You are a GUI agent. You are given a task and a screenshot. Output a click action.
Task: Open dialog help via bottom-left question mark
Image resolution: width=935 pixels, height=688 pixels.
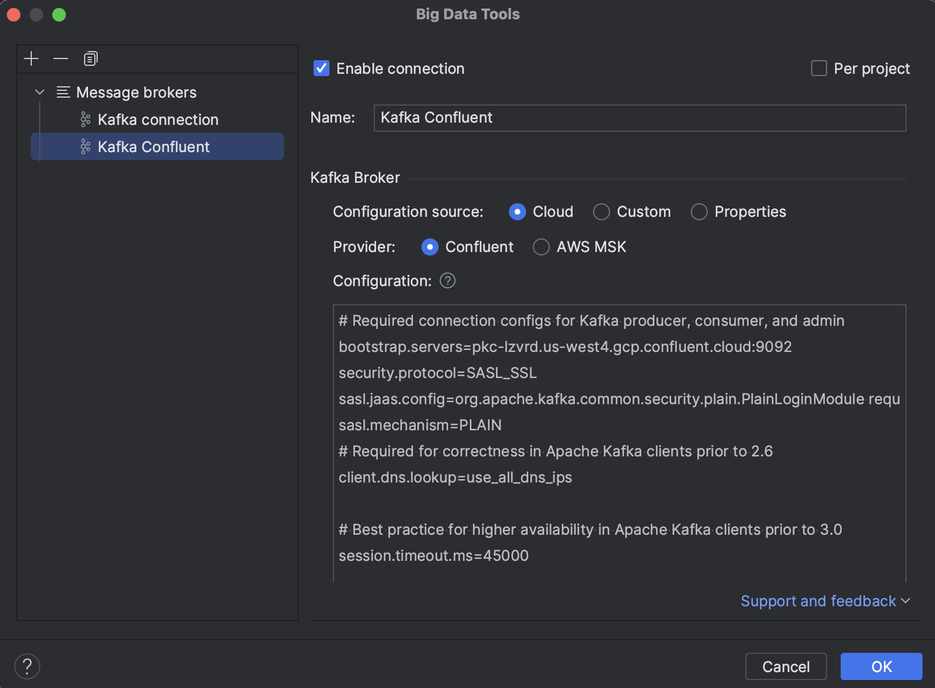coord(27,666)
